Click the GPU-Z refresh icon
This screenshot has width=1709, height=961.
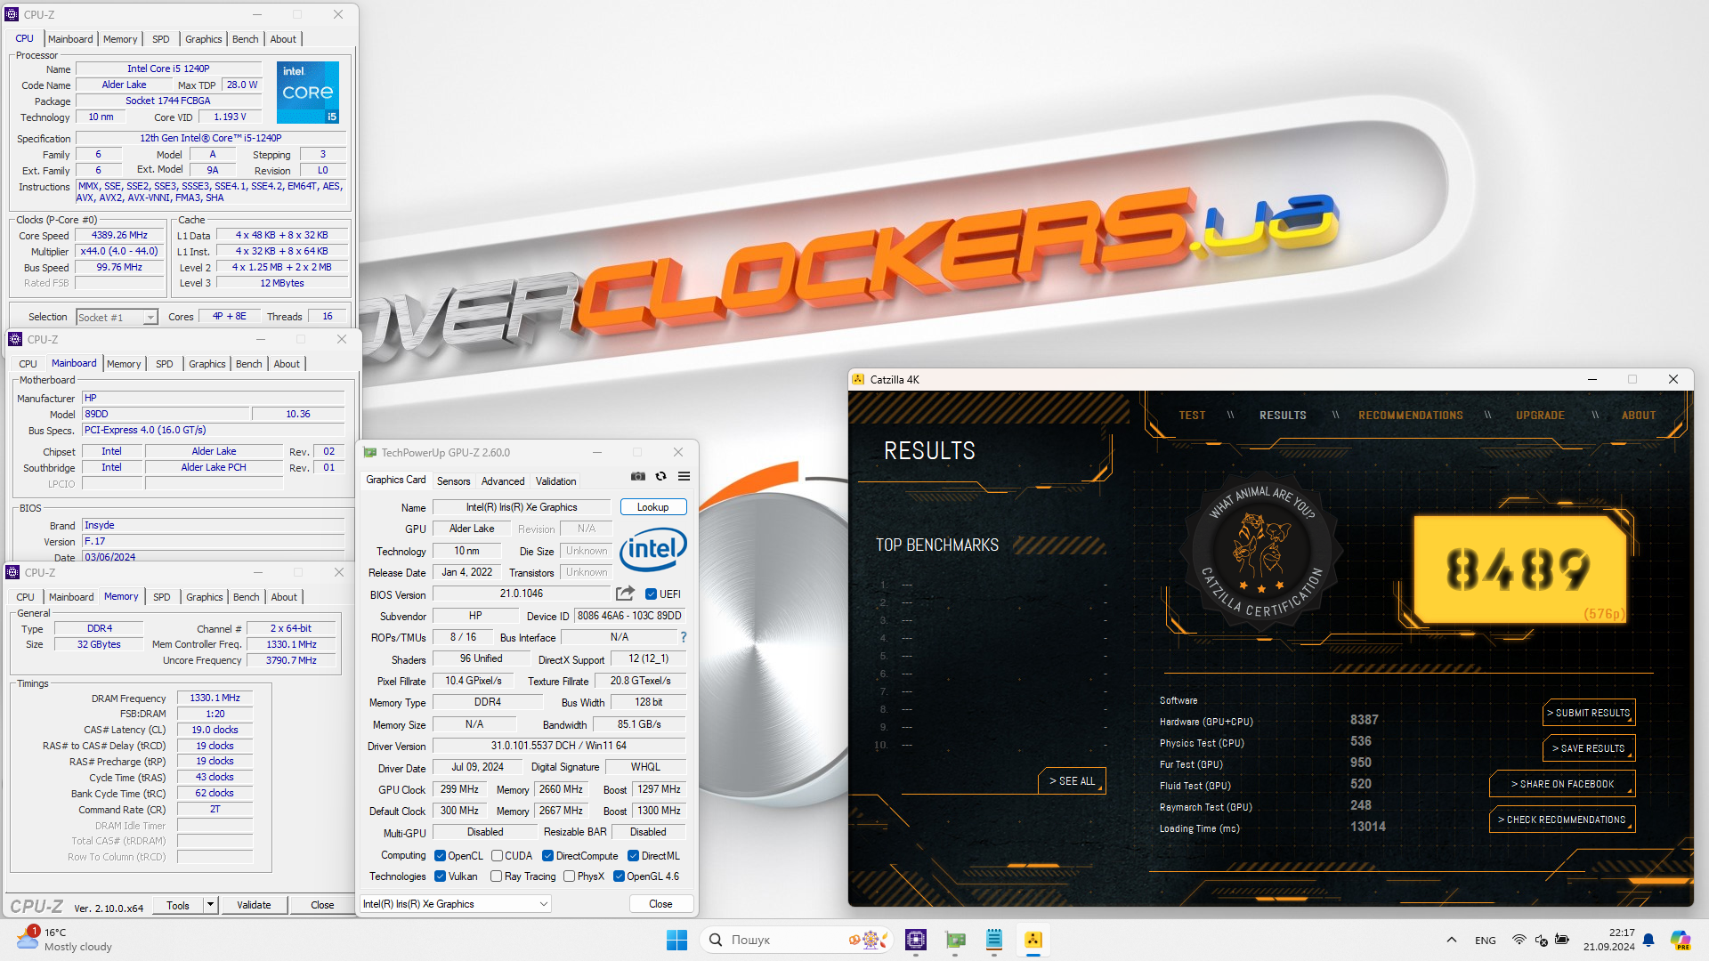pyautogui.click(x=660, y=477)
